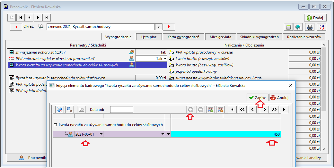Viewport: 334px width, 168px height.
Task: Jump to the last employee record
Action: 47,17
